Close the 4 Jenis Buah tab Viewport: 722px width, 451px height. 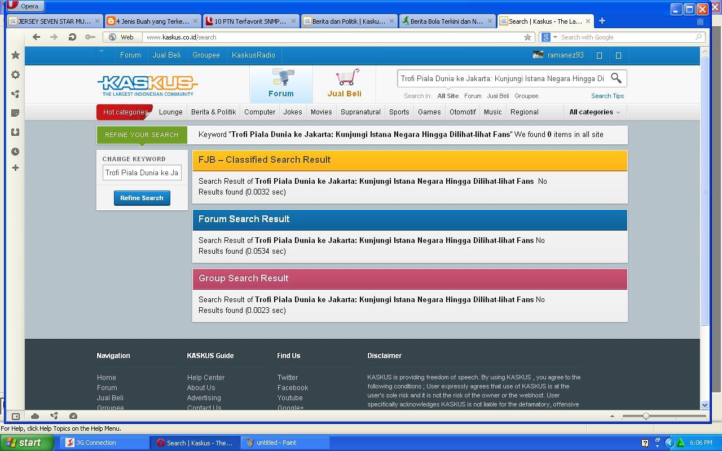pyautogui.click(x=195, y=21)
